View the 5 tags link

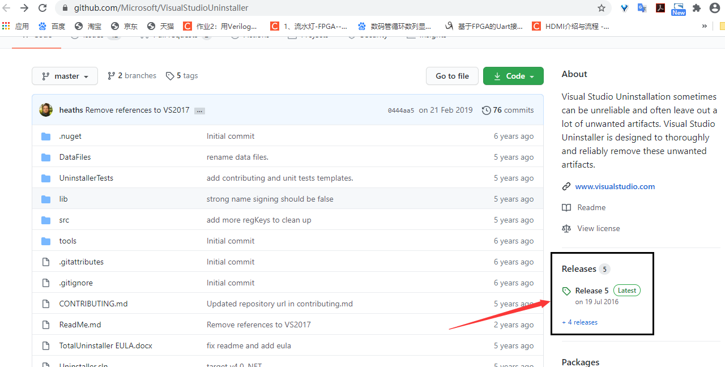coord(182,76)
